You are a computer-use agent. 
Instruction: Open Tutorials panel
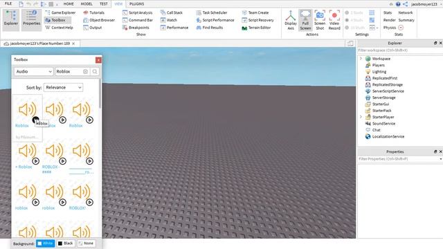tap(94, 12)
